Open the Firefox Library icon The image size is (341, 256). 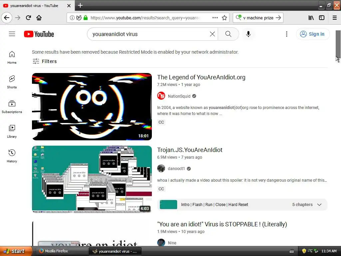pos(311,18)
